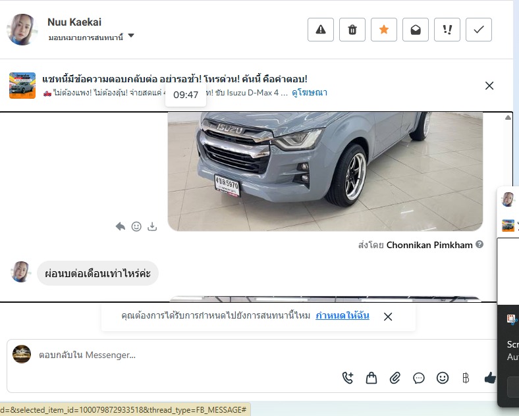
Task: Mark conversation done with checkmark button
Action: [x=479, y=30]
